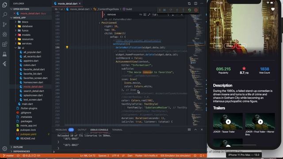Viewport: 283px width, 159px height.
Task: Select the DEBUG CONSOLE tab
Action: [99, 130]
